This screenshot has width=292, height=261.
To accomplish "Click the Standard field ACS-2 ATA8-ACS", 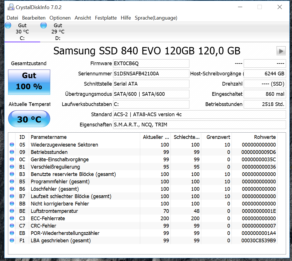I will click(200, 114).
